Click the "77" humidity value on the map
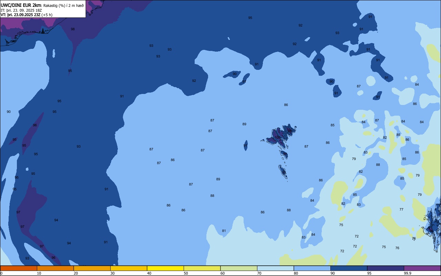Viewport: 441px width, 276px height. (401, 210)
